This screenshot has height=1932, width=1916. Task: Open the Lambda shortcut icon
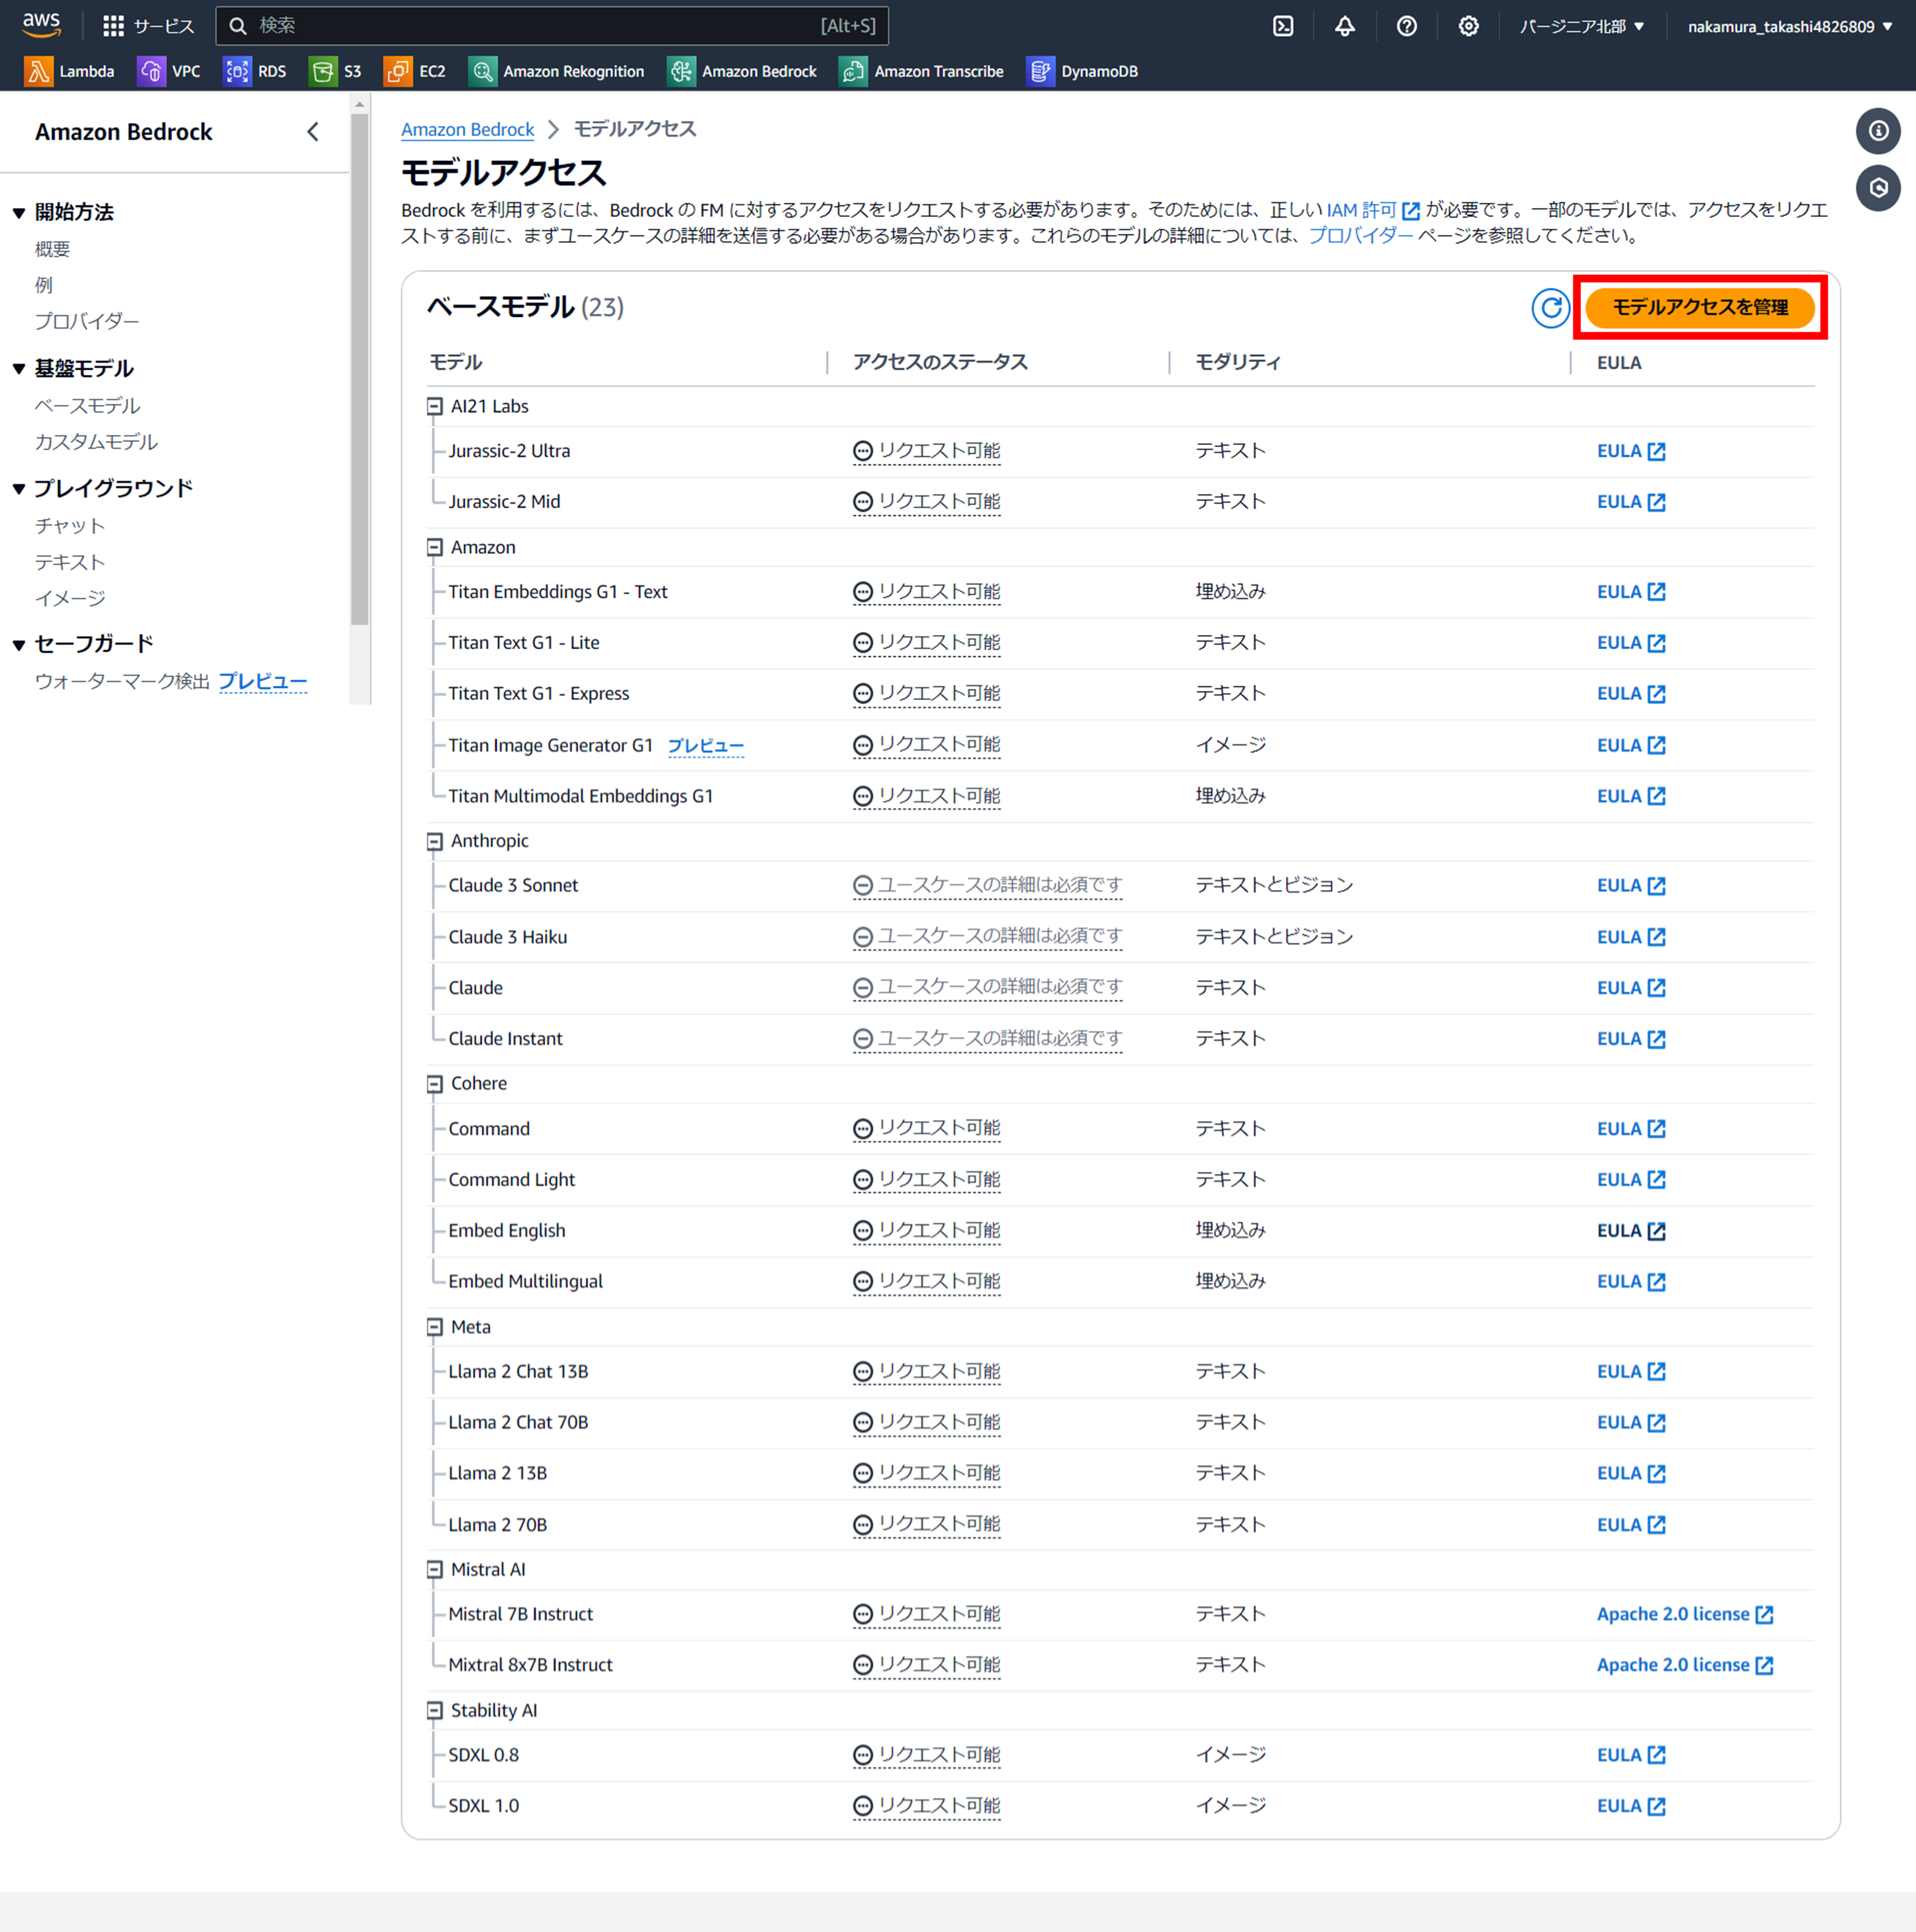coord(39,71)
